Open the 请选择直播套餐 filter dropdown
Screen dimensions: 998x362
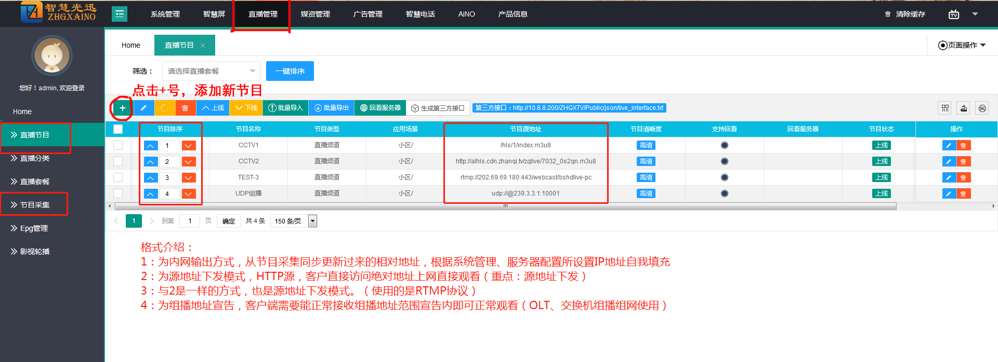click(x=211, y=71)
